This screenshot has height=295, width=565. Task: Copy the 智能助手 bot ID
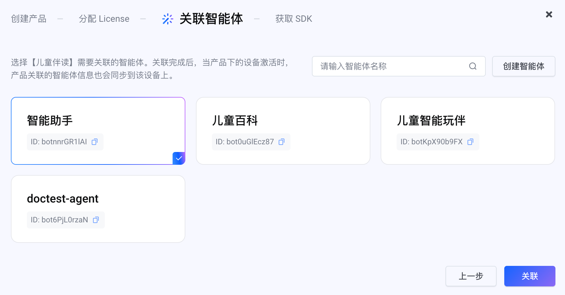95,142
